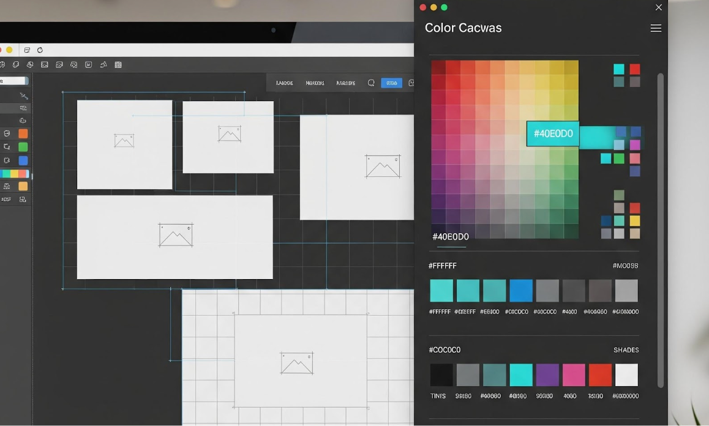Pick the blue swatch in the #FFFFFF row
The image size is (709, 426).
pos(521,291)
